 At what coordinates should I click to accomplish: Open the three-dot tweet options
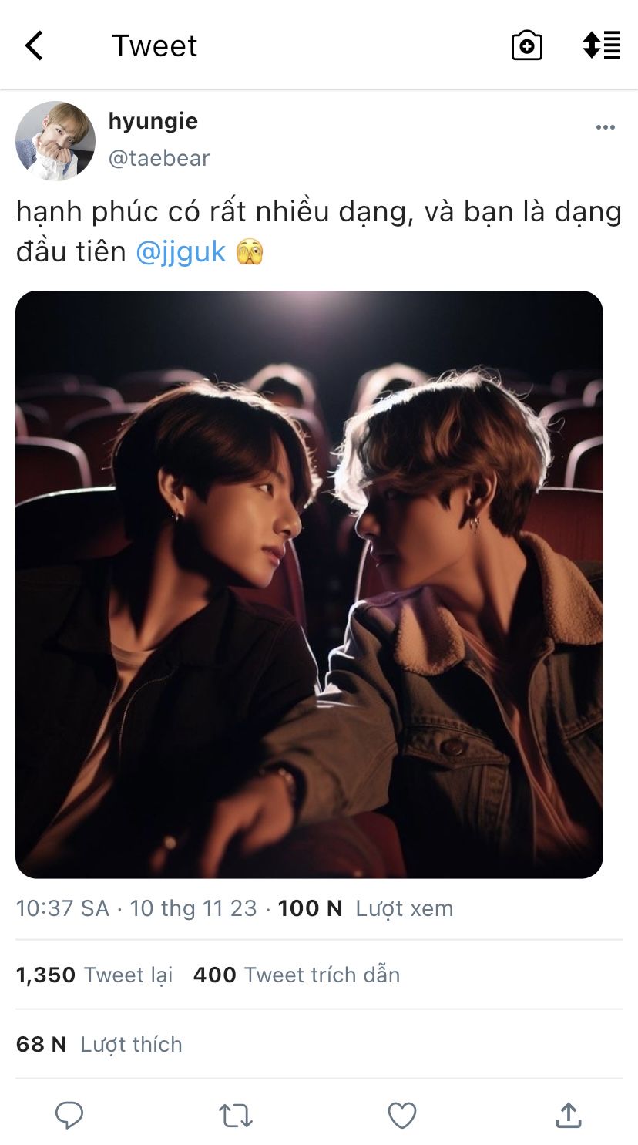tap(606, 127)
